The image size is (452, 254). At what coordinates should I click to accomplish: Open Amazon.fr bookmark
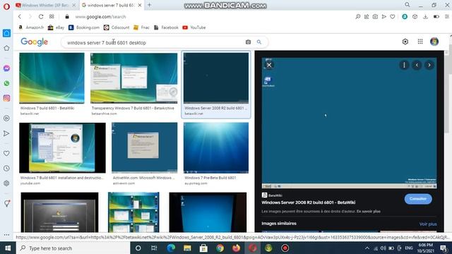(x=31, y=28)
